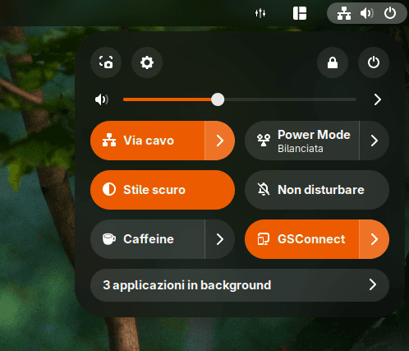This screenshot has width=409, height=351.
Task: Toggle the Via cavo wired connection
Action: pos(148,141)
